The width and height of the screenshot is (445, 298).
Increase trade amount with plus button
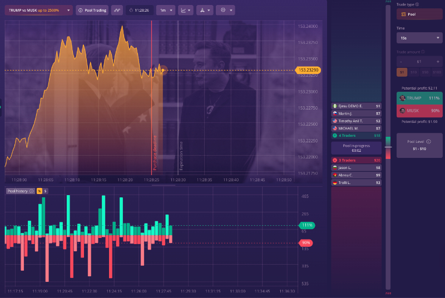coord(438,61)
